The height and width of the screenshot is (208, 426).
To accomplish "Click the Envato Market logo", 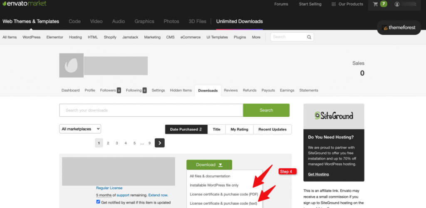I will click(23, 4).
